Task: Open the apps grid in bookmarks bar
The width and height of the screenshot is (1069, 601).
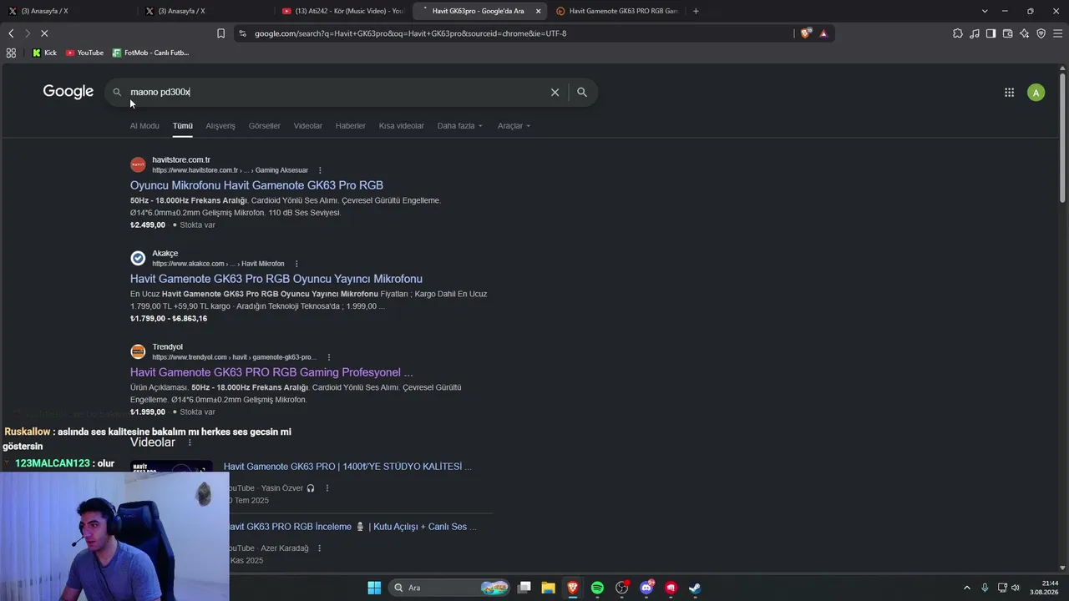Action: coord(11,53)
